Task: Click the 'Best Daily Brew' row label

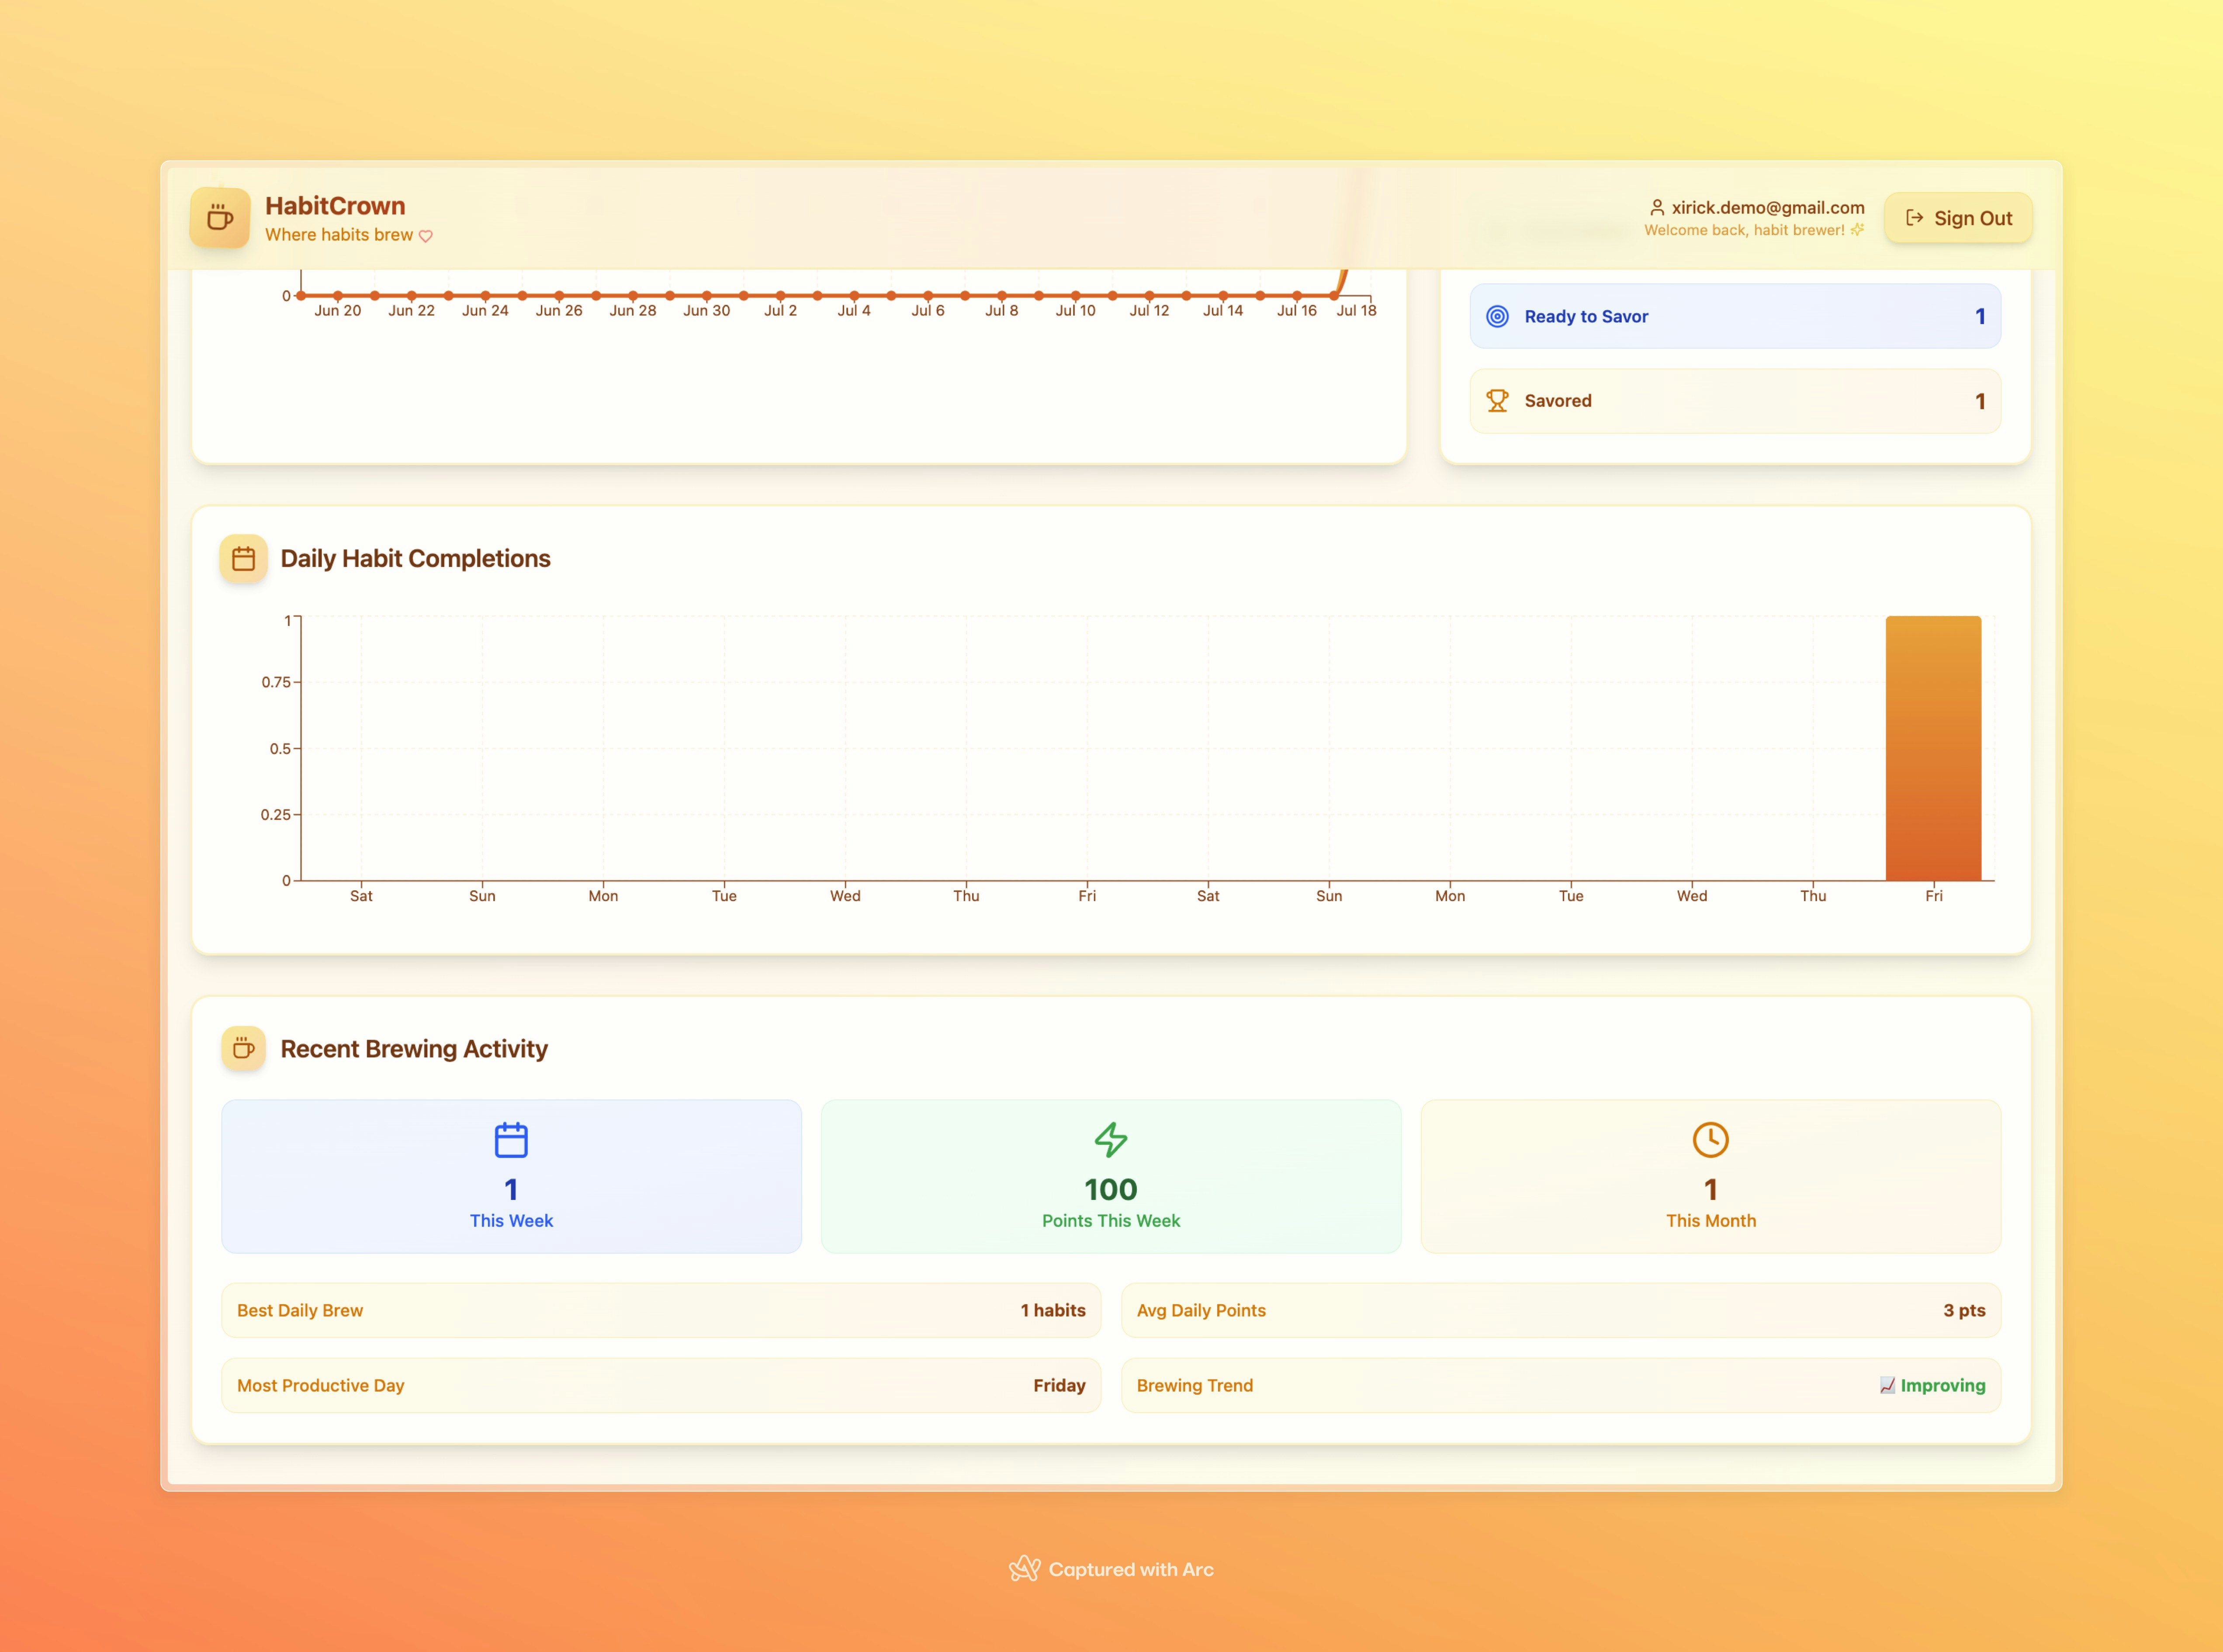Action: [x=300, y=1310]
